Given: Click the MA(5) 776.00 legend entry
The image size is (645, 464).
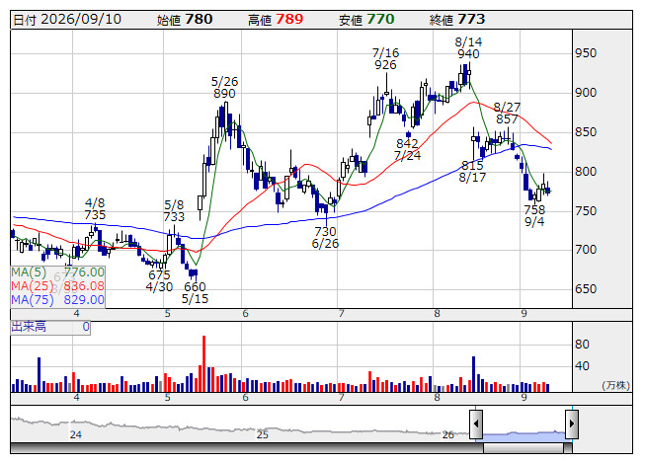Looking at the screenshot, I should tap(57, 272).
